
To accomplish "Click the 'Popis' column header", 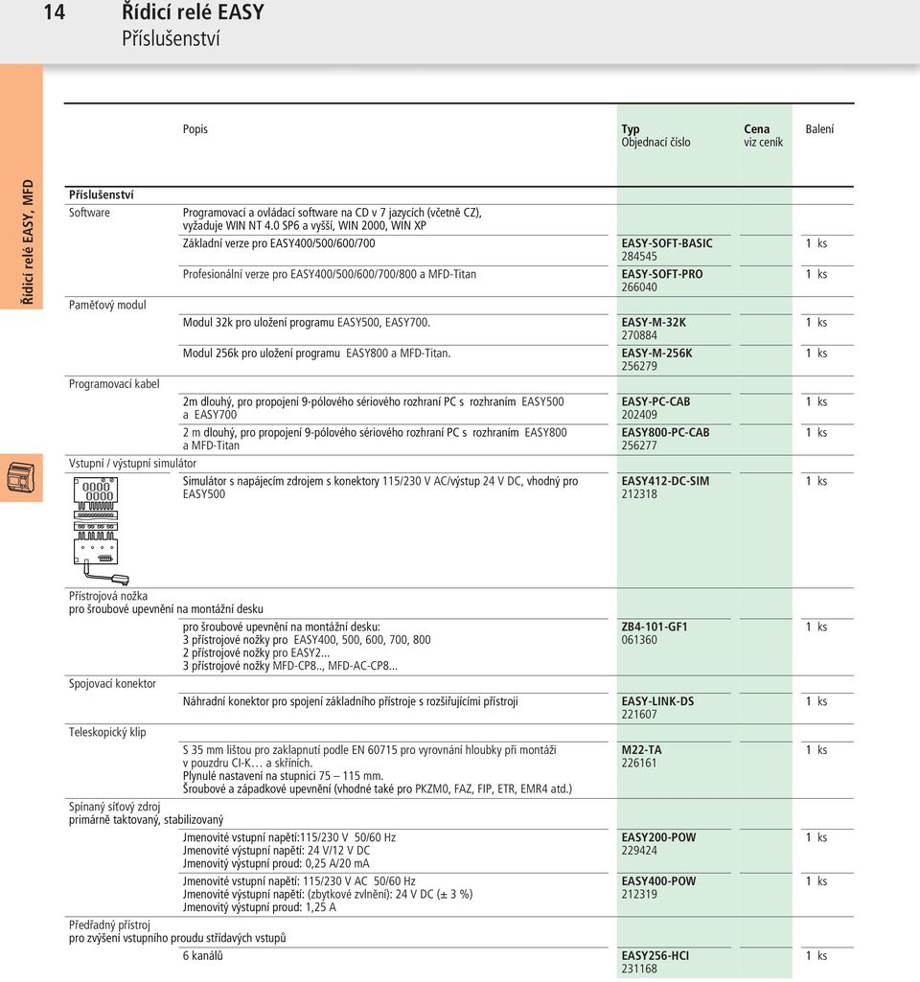I will pyautogui.click(x=195, y=129).
